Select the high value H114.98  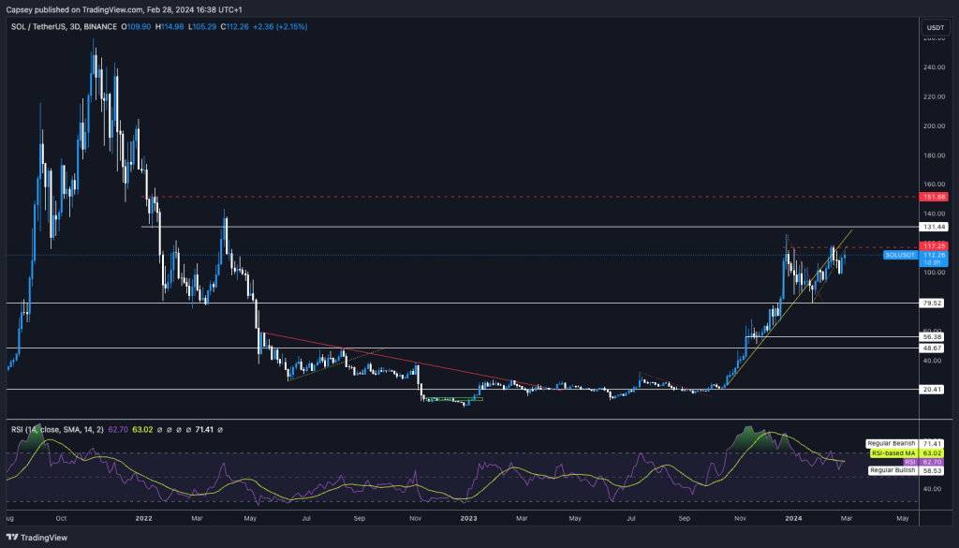[170, 27]
